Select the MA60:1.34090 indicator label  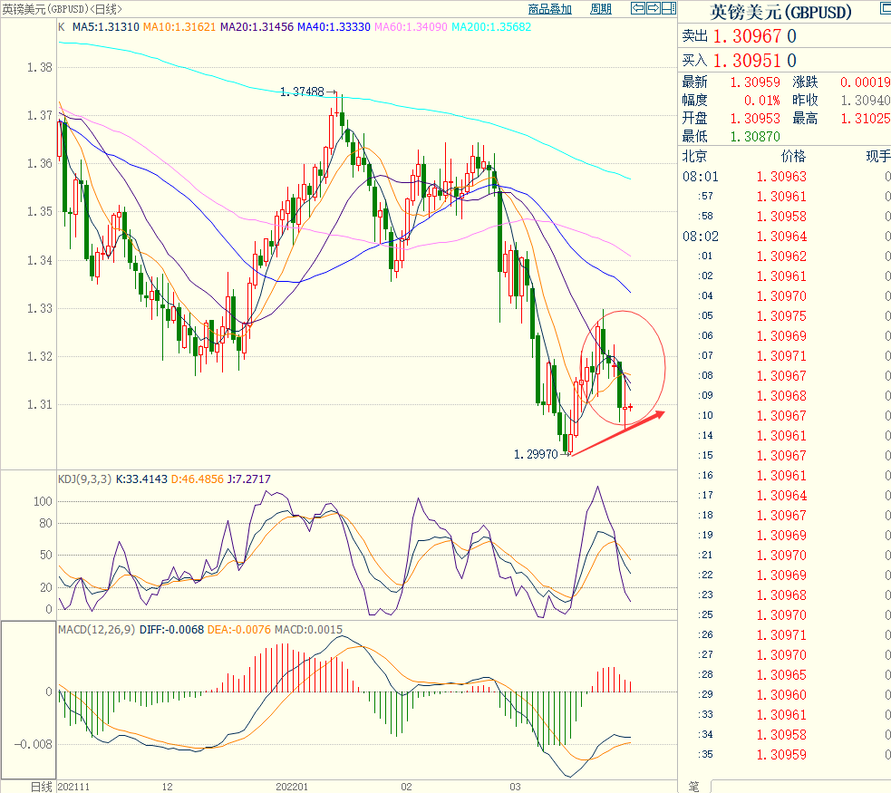[x=411, y=26]
